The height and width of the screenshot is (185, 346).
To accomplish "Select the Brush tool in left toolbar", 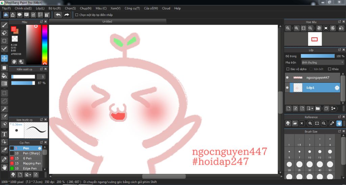I will coord(4,25).
